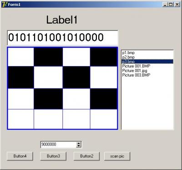Choose the highlighted p3.bmp entry

click(147, 62)
